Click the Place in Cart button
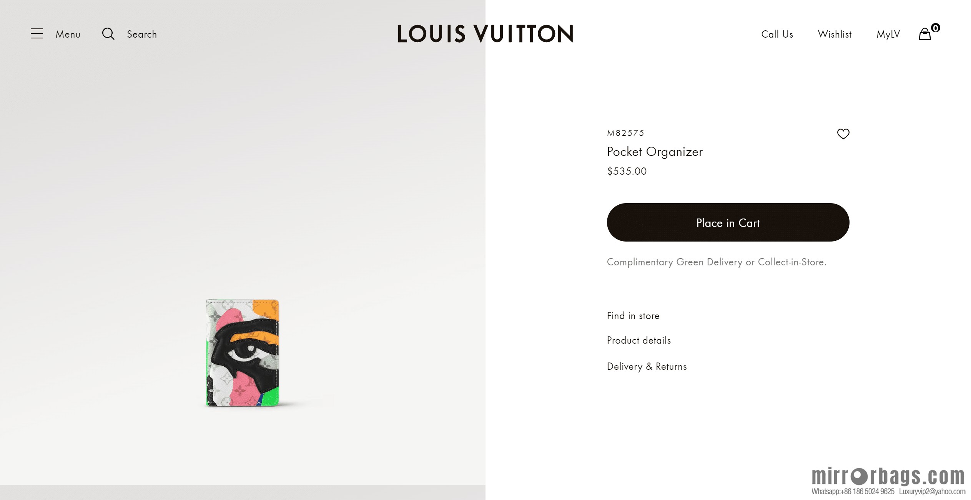This screenshot has width=971, height=500. point(728,222)
